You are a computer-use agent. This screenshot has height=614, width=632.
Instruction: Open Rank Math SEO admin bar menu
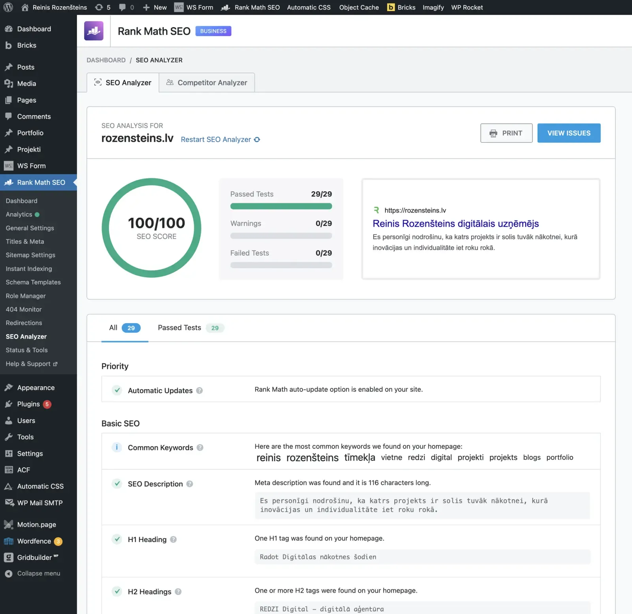tap(250, 7)
